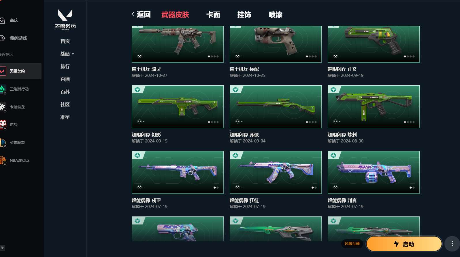Select the 英雄联盟 game icon
Viewport: 460px width, 257px height.
click(3, 142)
